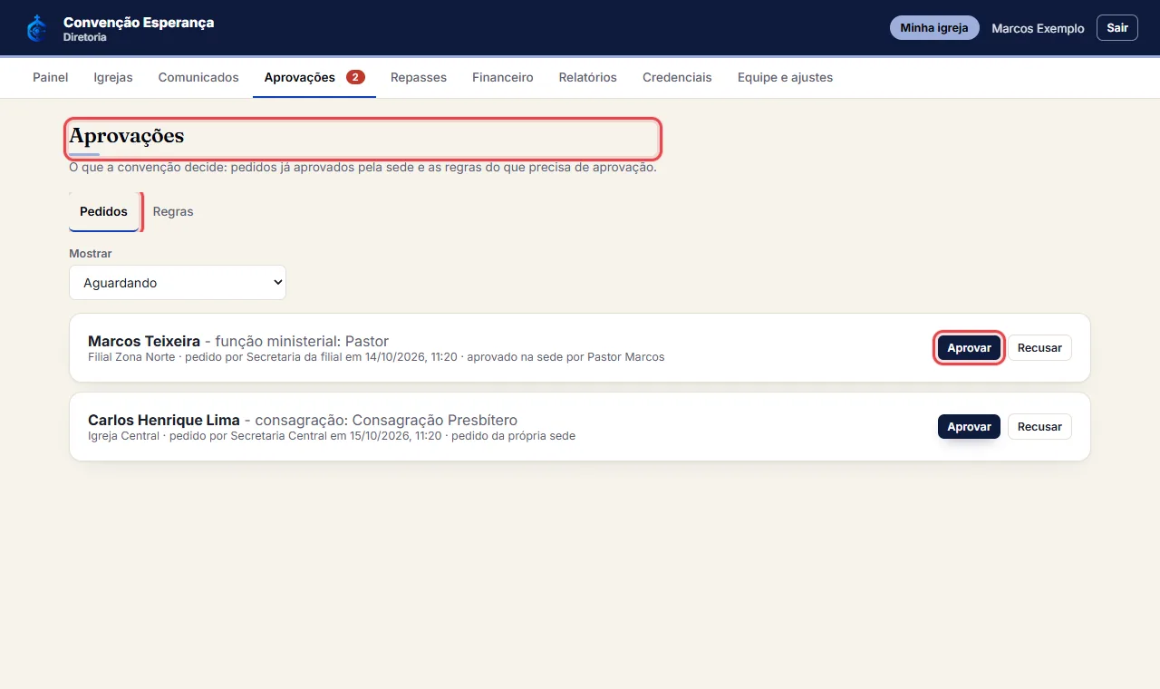Click the name Marcos Teixeira
Image resolution: width=1160 pixels, height=689 pixels.
(144, 341)
